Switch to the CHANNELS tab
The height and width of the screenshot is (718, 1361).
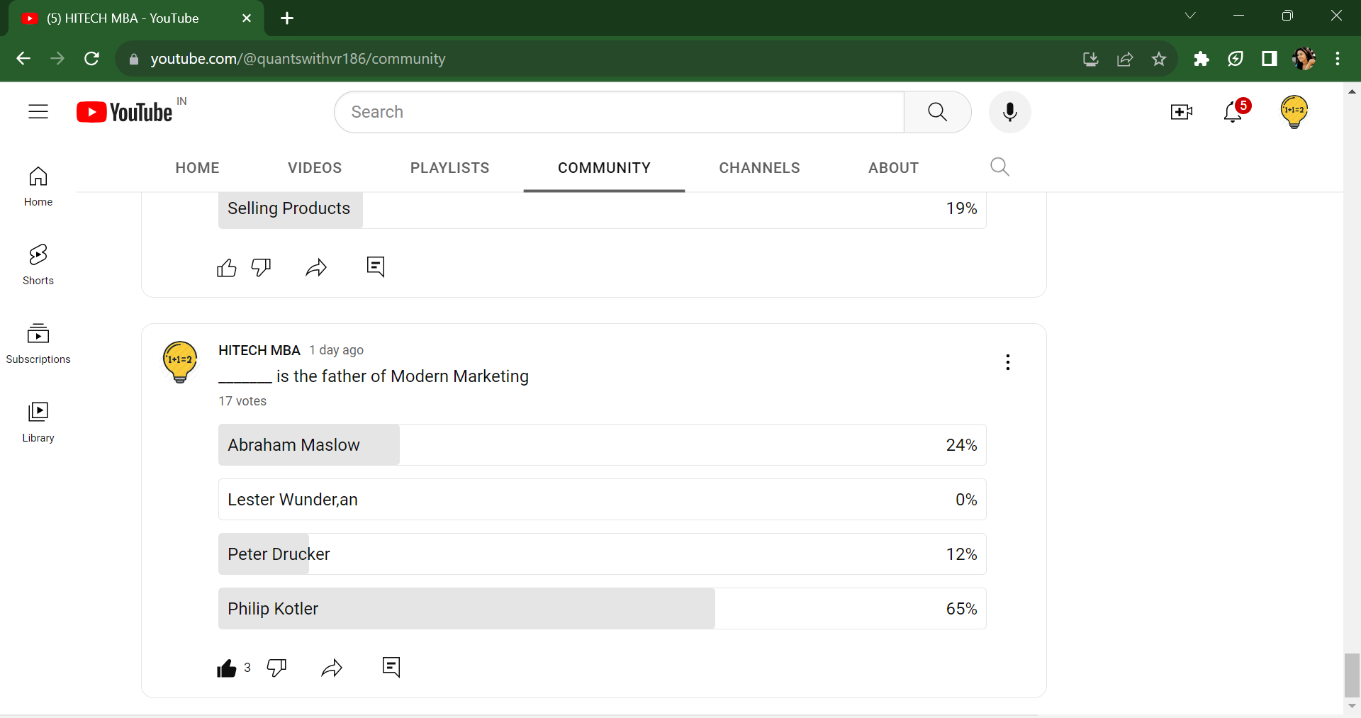point(759,168)
